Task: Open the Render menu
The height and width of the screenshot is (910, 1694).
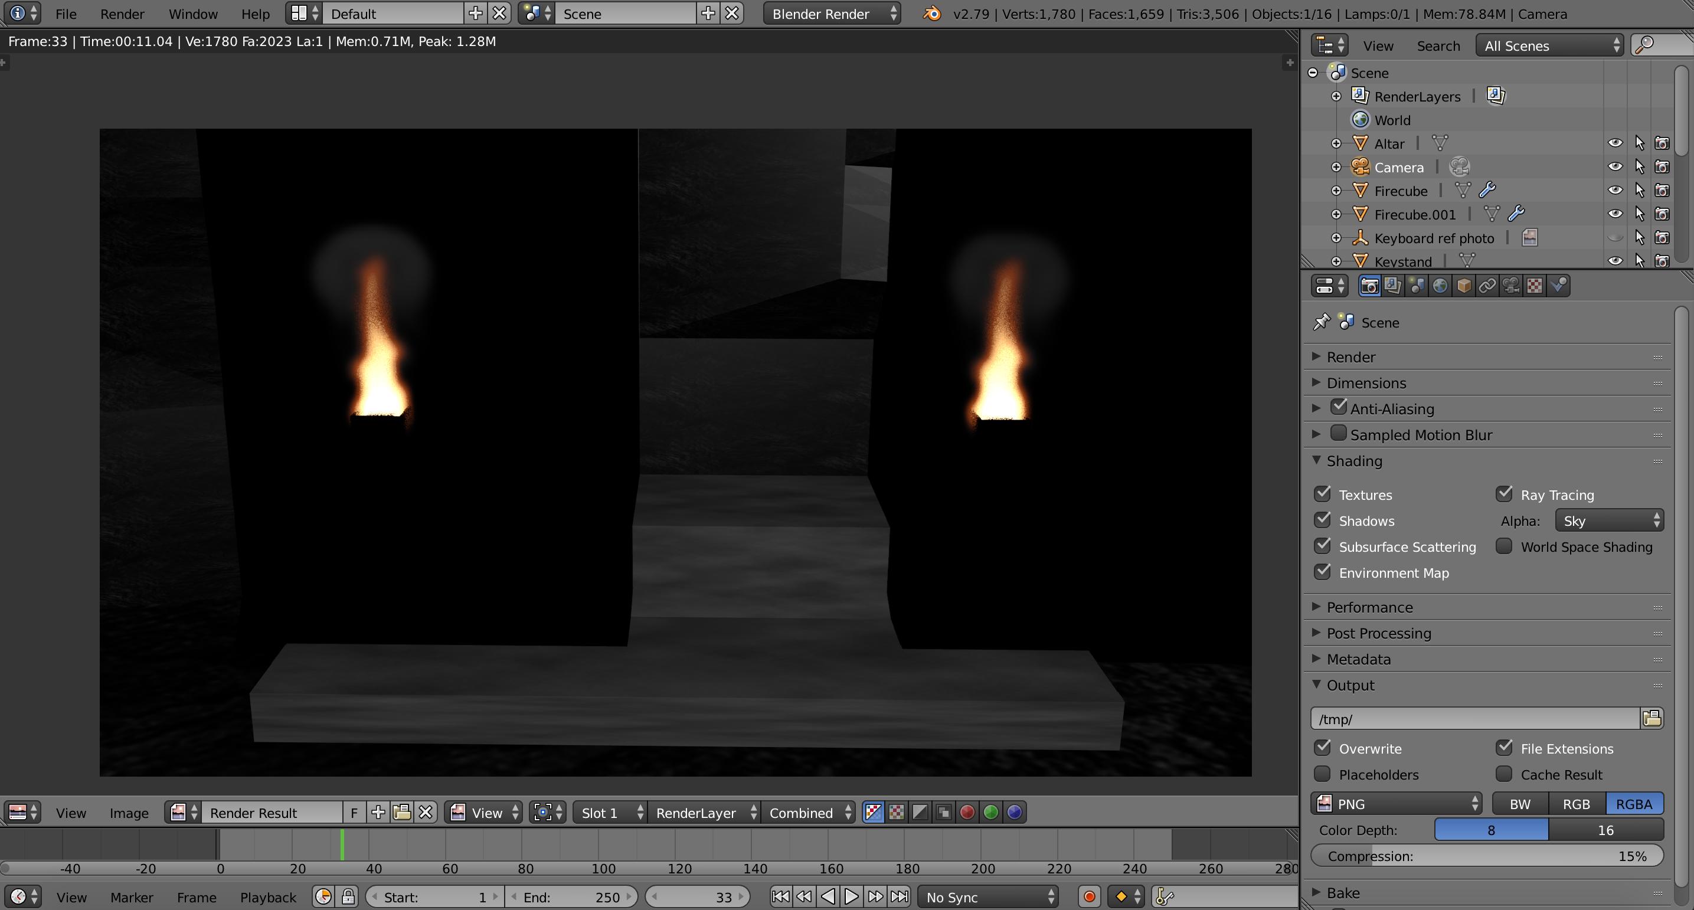Action: (122, 13)
